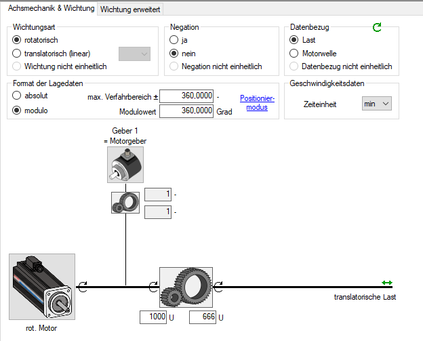Click the small encoder gear icon
This screenshot has height=341, width=423.
[x=125, y=202]
